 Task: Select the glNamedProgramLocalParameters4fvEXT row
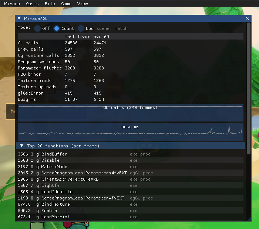pyautogui.click(x=131, y=173)
